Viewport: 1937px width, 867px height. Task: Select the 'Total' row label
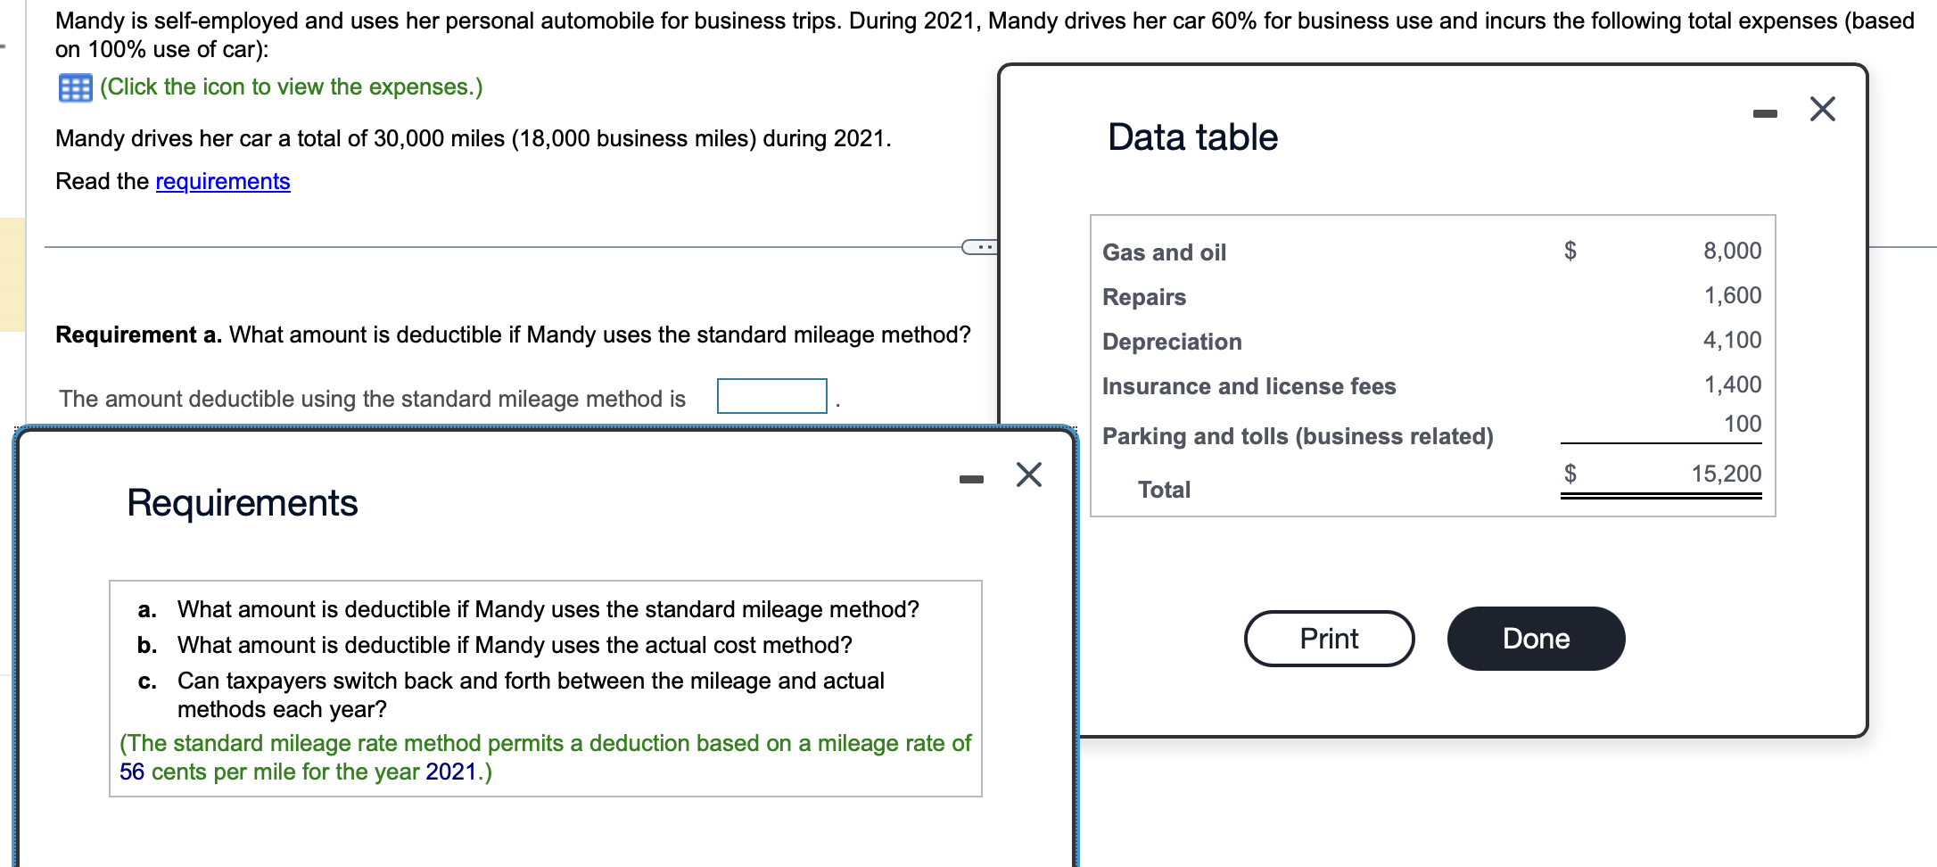pos(1164,490)
